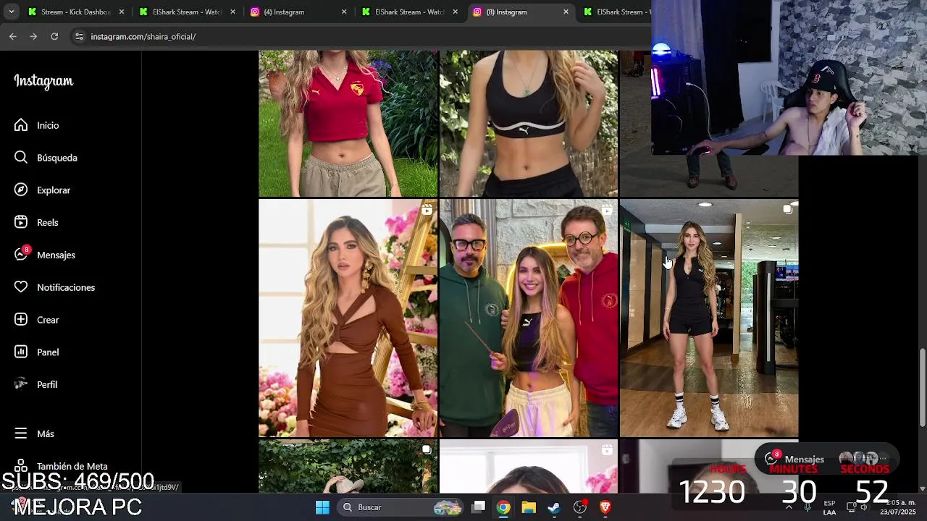Open the Más hamburger menu icon

click(x=21, y=433)
